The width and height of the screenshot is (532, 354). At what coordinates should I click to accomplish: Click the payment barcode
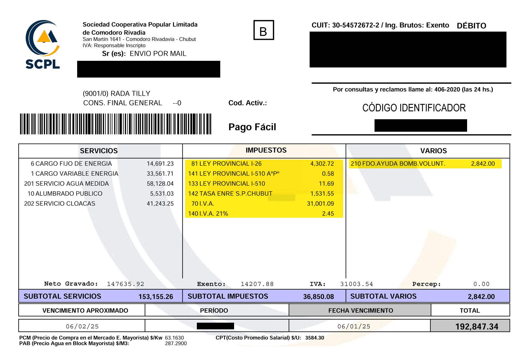click(x=115, y=124)
